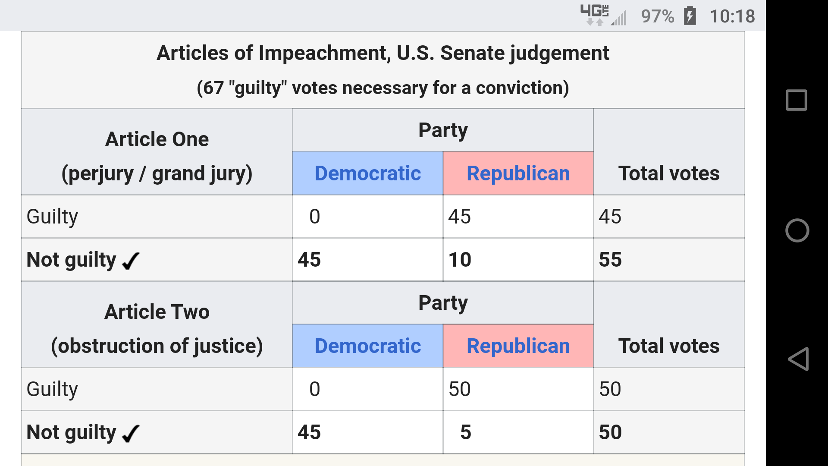The height and width of the screenshot is (466, 828).
Task: Select Article Two Not guilty Republican count 5
Action: click(x=466, y=432)
